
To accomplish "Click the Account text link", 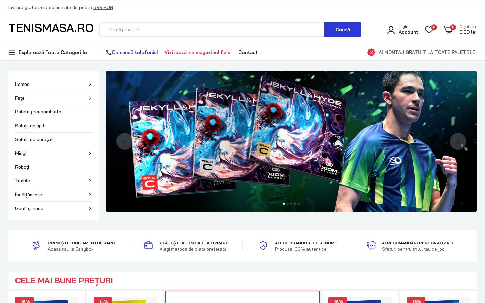I will click(408, 32).
